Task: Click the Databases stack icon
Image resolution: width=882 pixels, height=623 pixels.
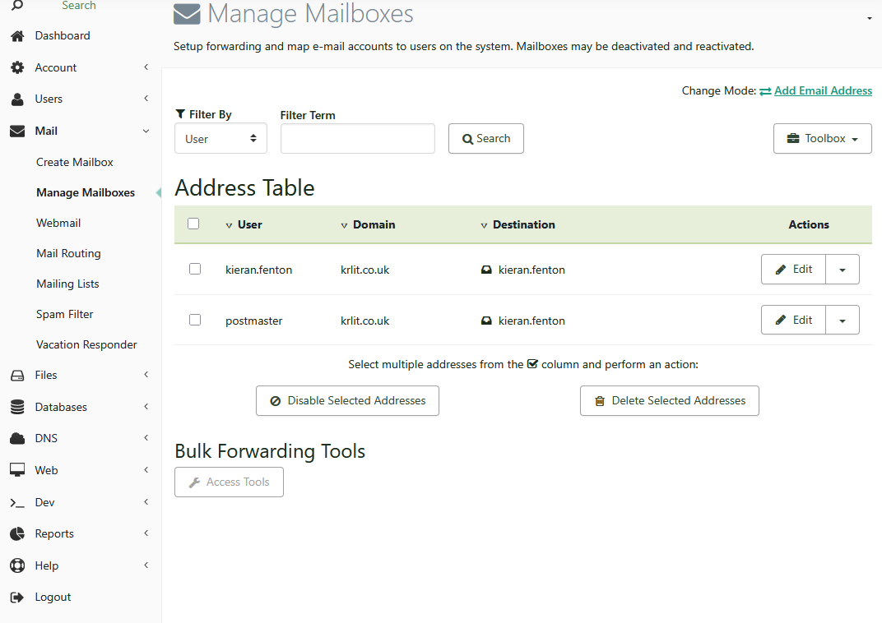Action: (x=16, y=407)
